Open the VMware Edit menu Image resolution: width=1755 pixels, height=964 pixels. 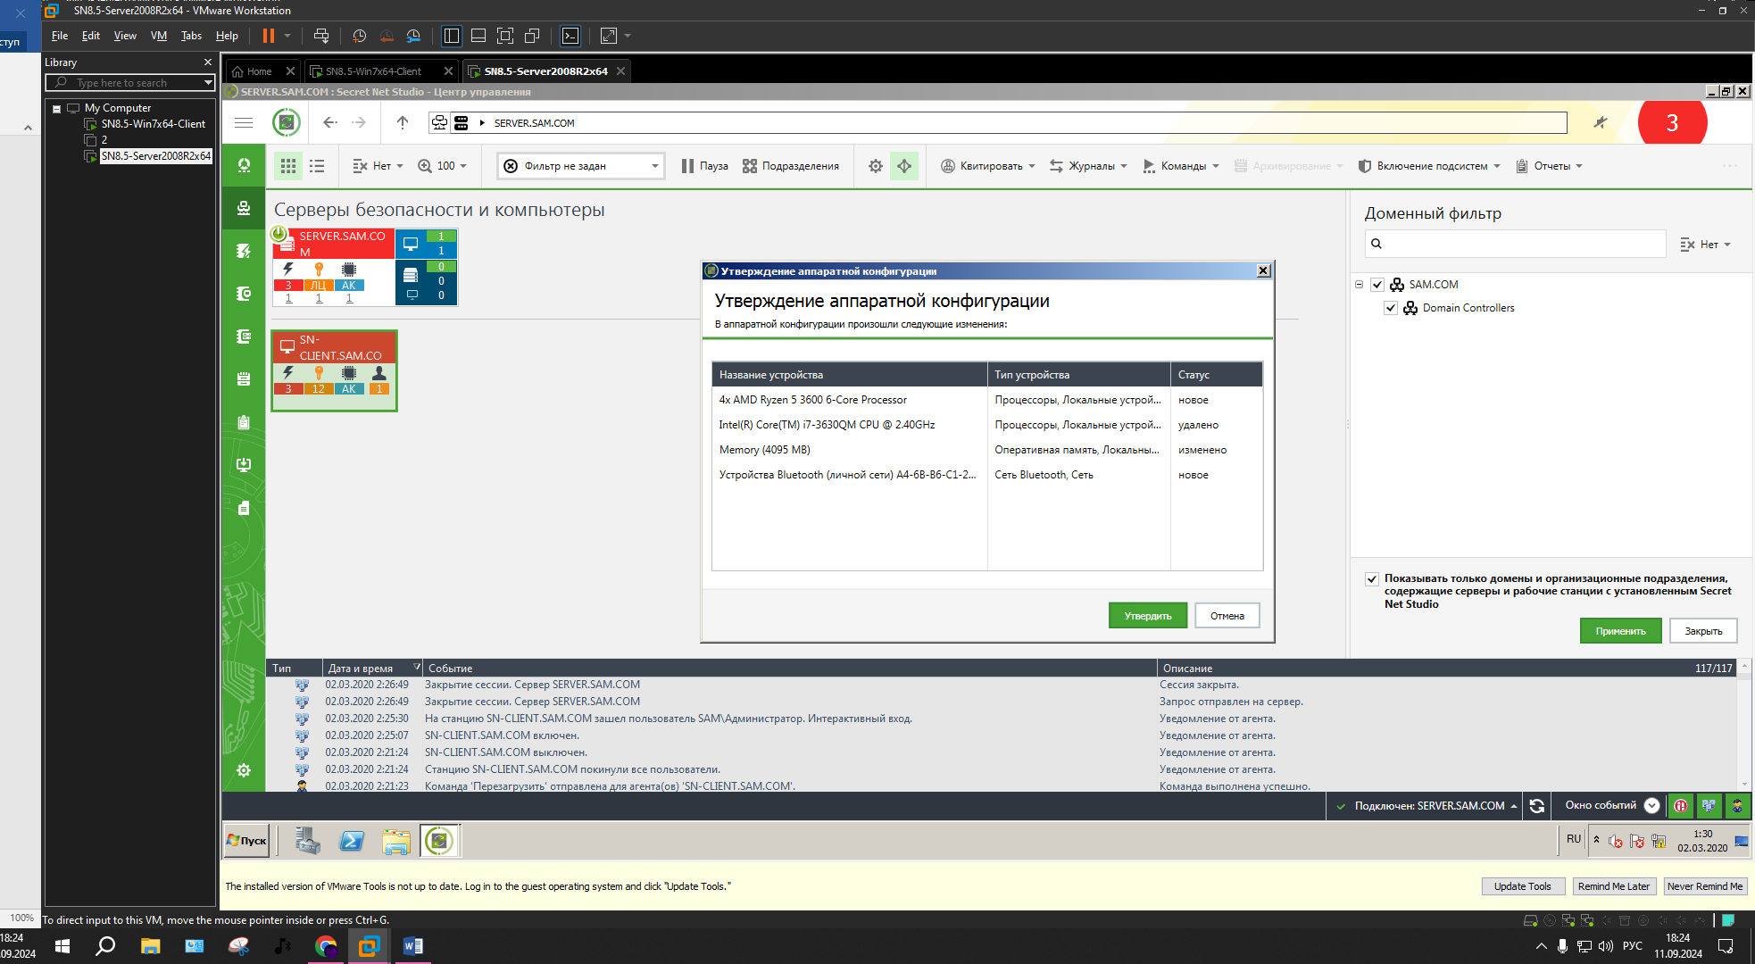(x=90, y=36)
